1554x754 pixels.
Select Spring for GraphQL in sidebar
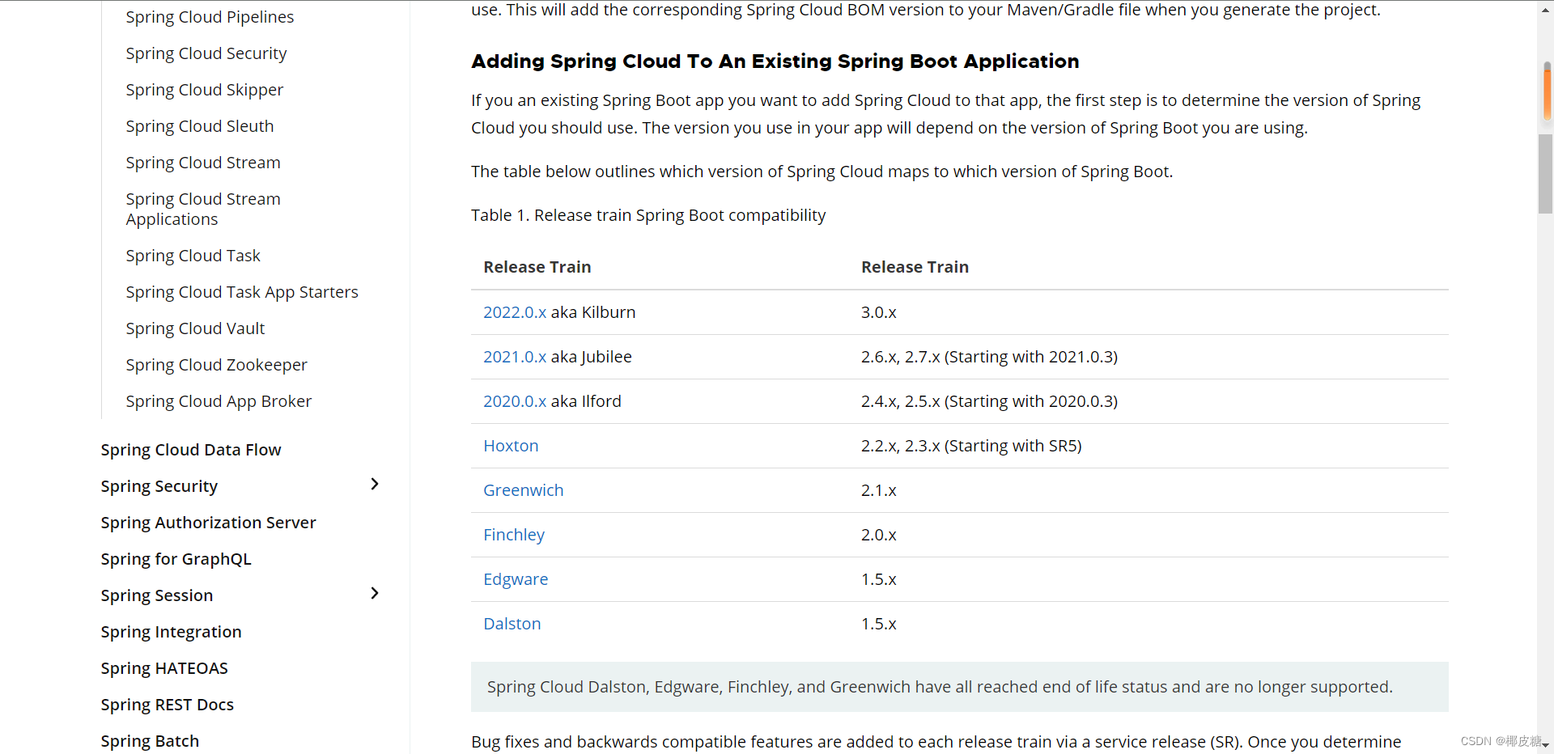point(176,559)
